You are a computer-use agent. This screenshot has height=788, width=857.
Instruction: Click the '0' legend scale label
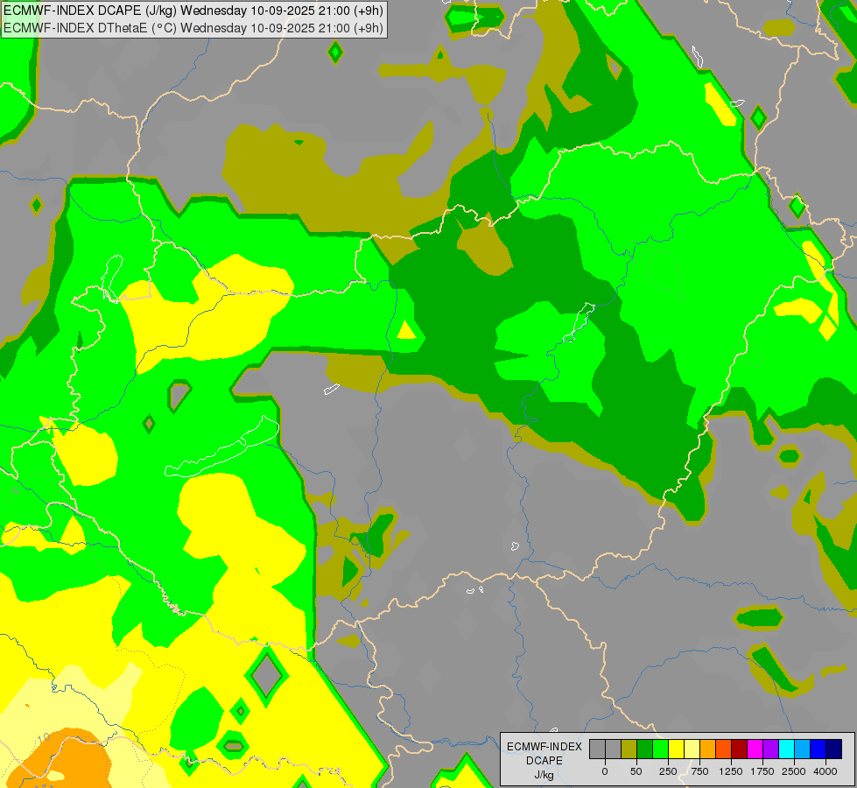pos(605,771)
